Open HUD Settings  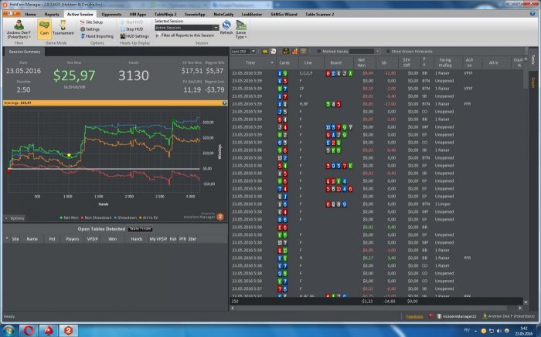pos(136,35)
